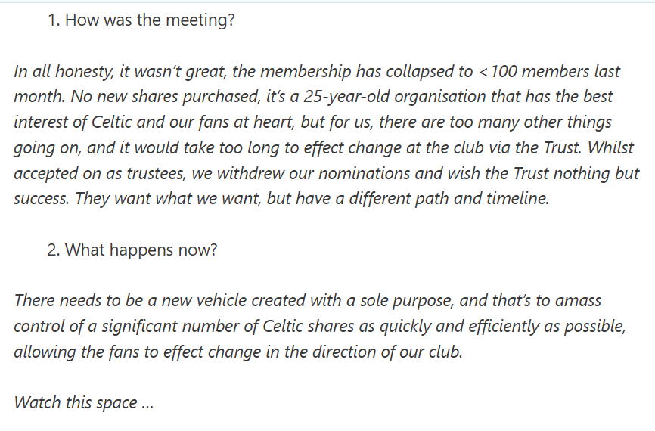Click the word 'trustees,' in paragraph one
Image resolution: width=655 pixels, height=431 pixels.
157,173
